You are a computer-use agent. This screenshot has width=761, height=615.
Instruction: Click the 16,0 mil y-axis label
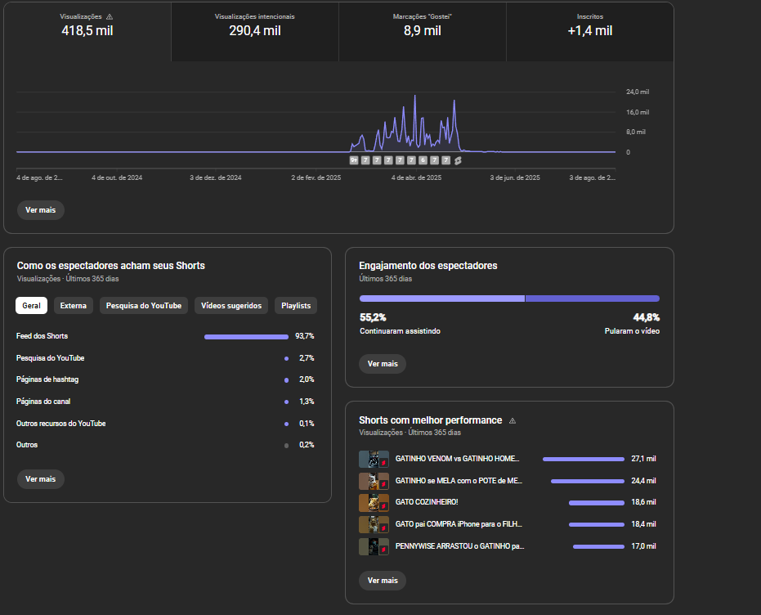tap(638, 112)
